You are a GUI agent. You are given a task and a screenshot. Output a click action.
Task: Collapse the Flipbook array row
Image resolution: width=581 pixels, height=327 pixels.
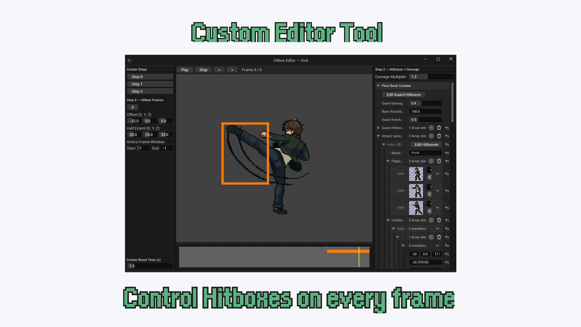(x=388, y=161)
